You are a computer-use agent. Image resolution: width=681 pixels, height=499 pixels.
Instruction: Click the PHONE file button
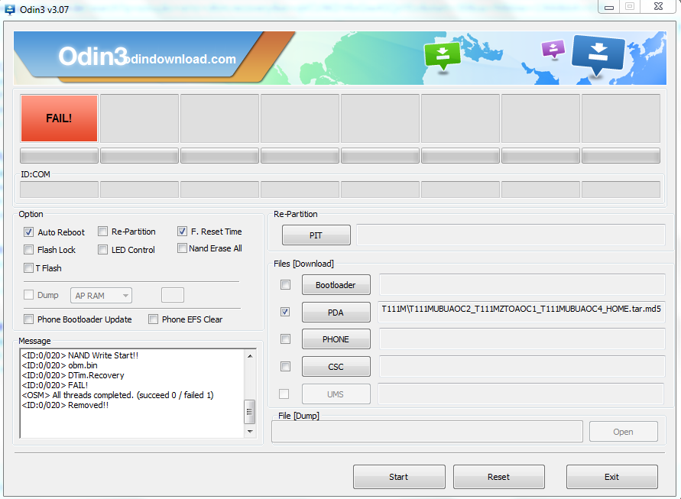(336, 339)
